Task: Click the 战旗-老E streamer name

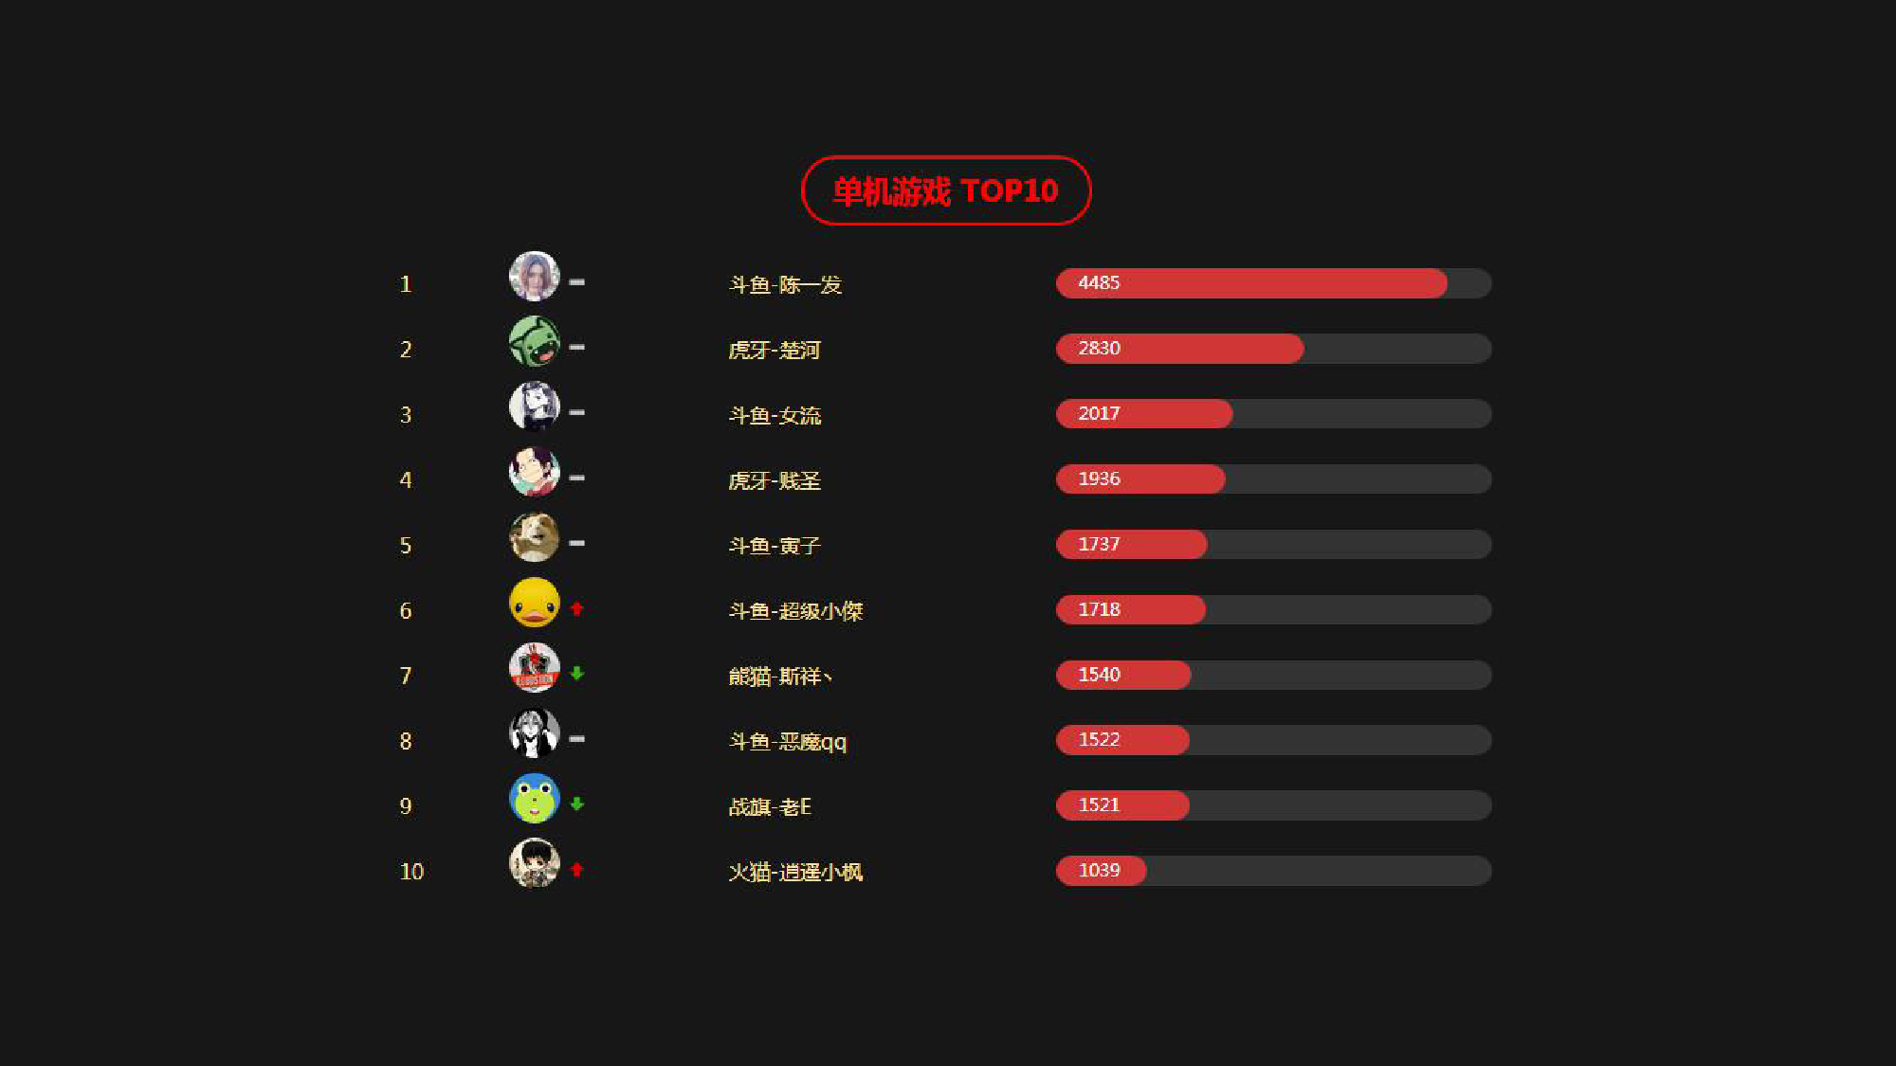Action: (x=770, y=806)
